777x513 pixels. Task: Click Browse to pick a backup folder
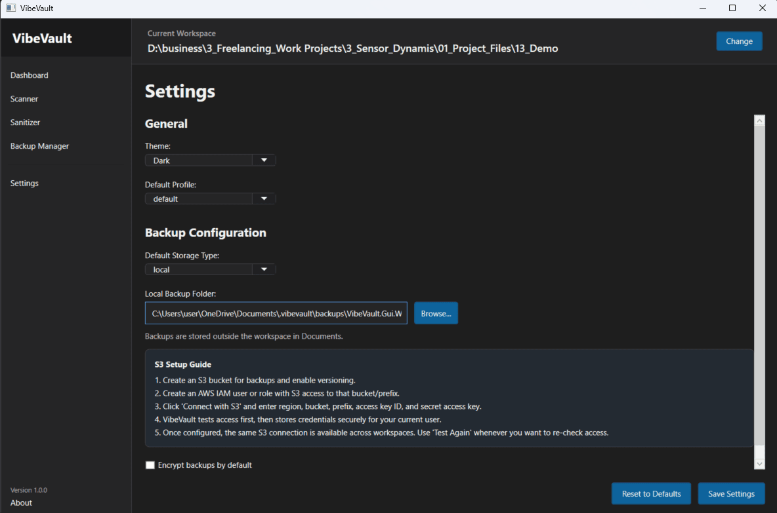pos(436,313)
